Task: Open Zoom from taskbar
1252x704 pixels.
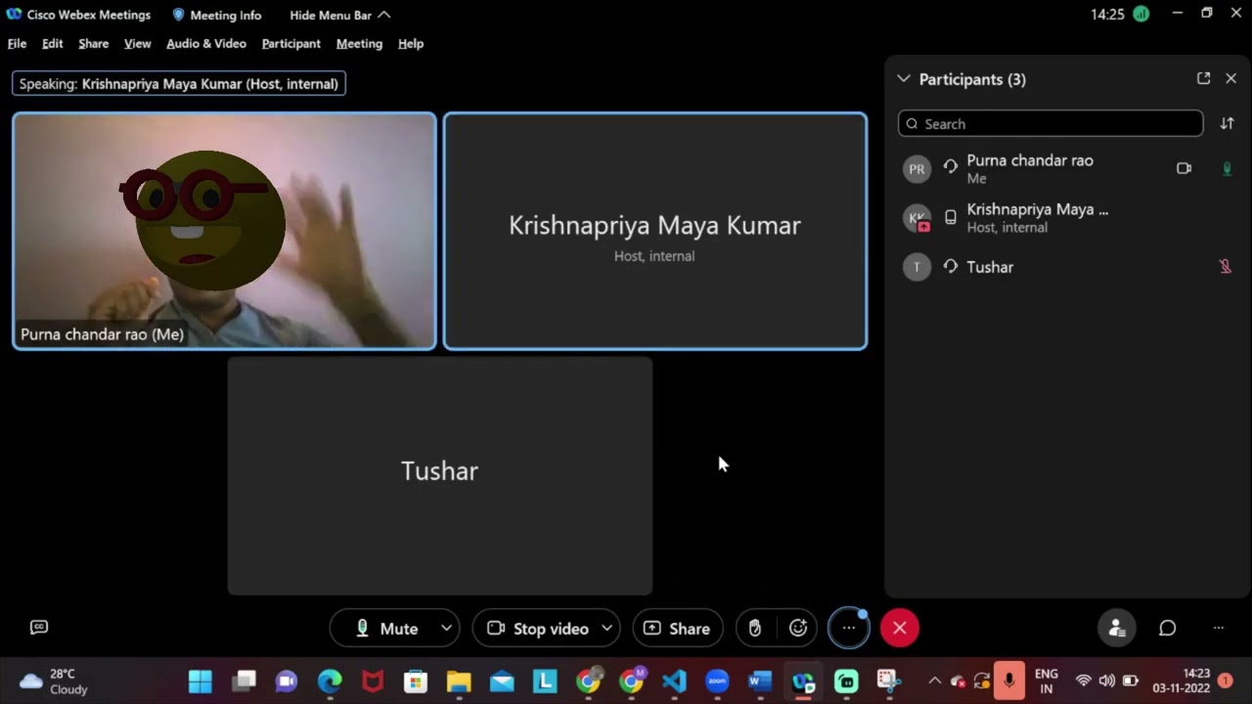Action: coord(717,682)
